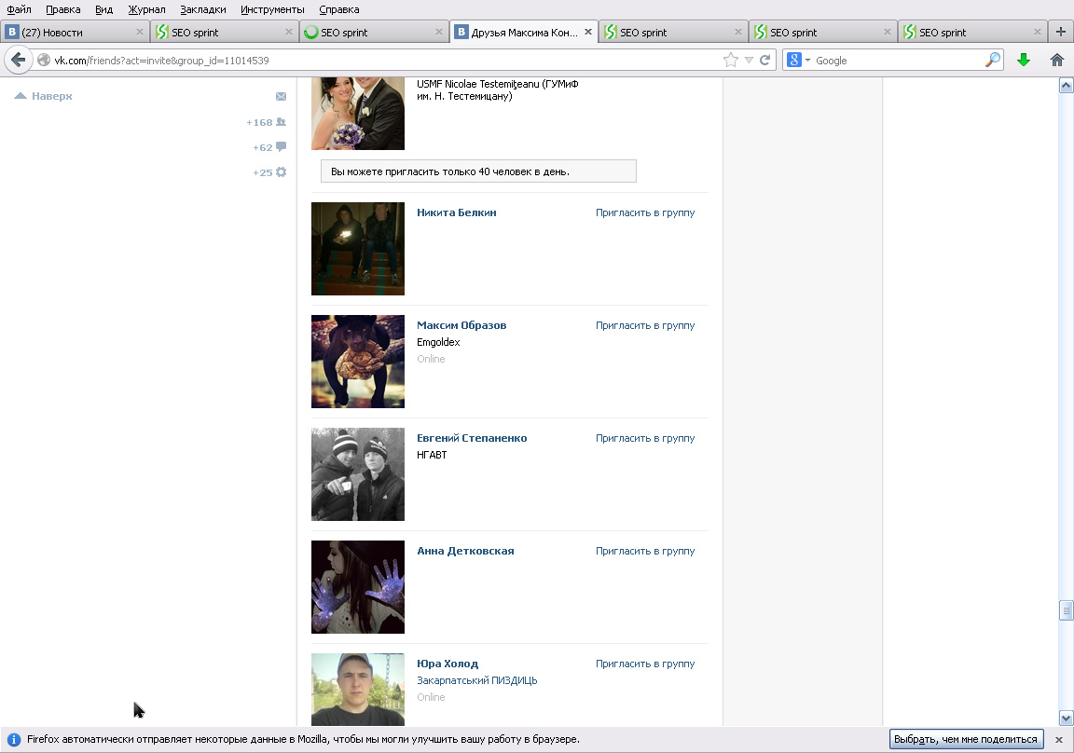Click the НГАВТ text under Евгений Степаненко

(x=432, y=455)
